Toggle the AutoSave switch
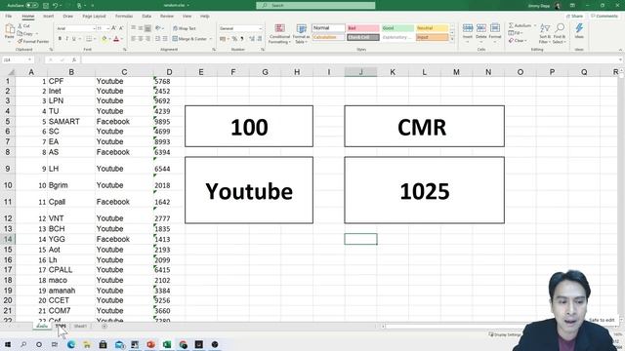 (32, 6)
